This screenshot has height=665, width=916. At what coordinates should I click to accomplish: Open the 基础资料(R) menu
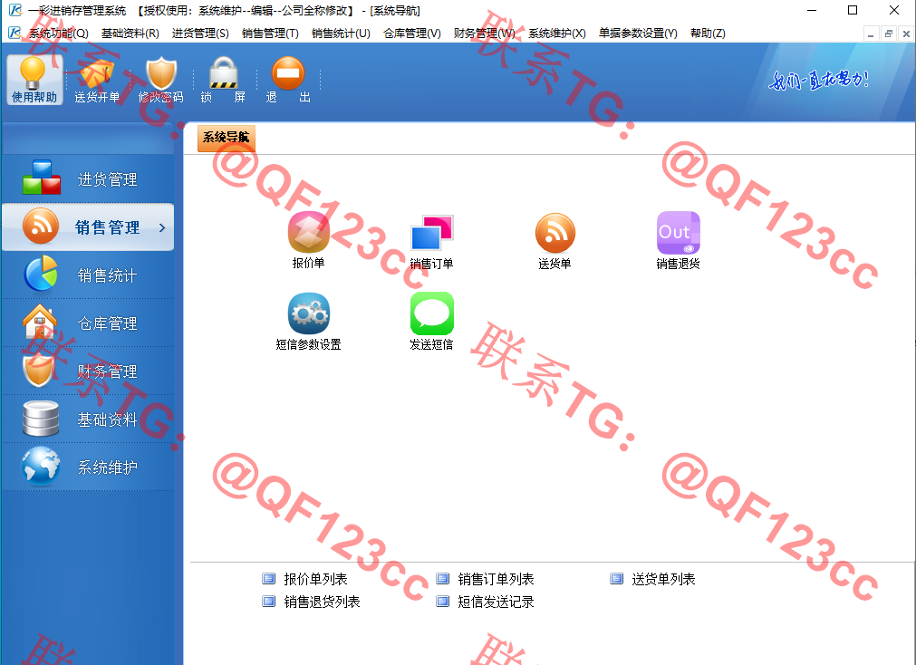pos(130,34)
